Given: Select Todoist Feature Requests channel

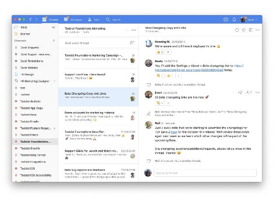Looking at the screenshot, I should pyautogui.click(x=35, y=128).
